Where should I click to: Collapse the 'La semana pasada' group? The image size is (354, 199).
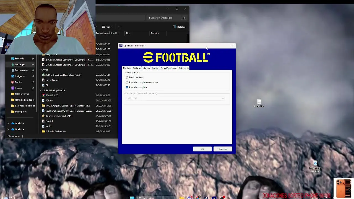(41, 90)
